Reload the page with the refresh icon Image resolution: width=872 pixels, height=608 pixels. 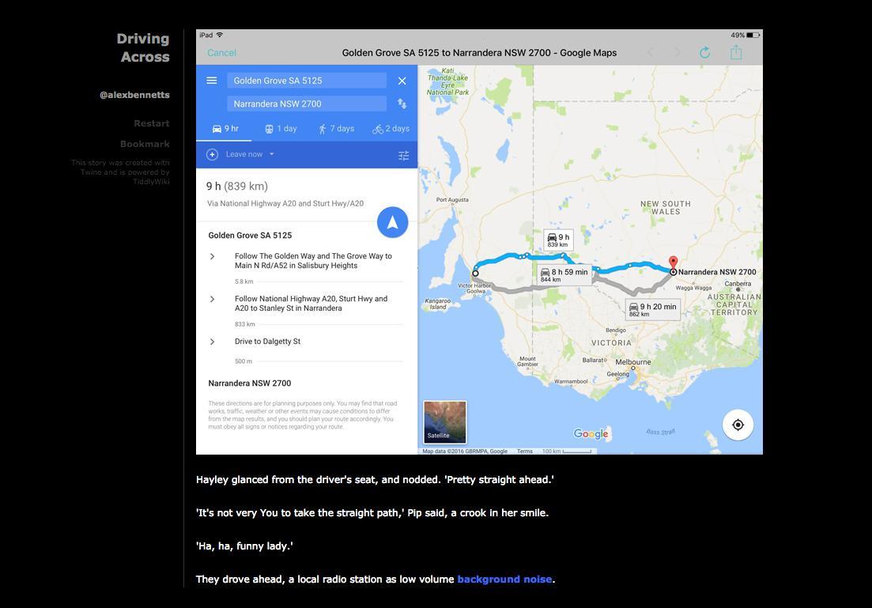pyautogui.click(x=704, y=53)
